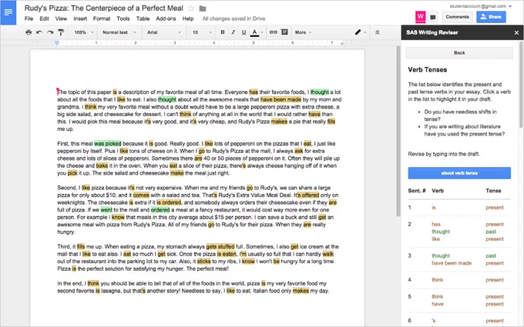Open the Tools menu

click(123, 18)
